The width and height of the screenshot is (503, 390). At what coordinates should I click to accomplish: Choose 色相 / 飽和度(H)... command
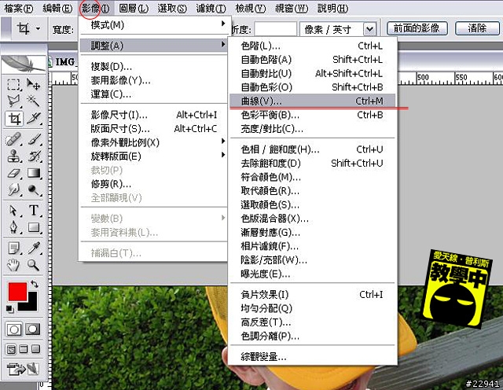(313, 149)
